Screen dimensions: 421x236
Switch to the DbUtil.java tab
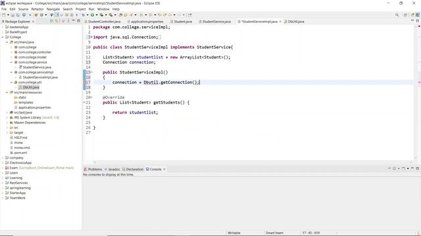click(294, 22)
